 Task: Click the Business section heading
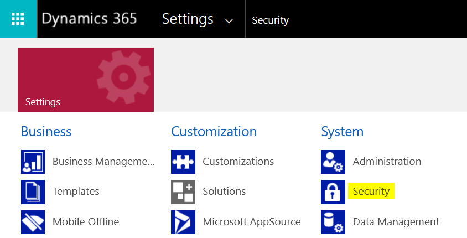tap(46, 131)
